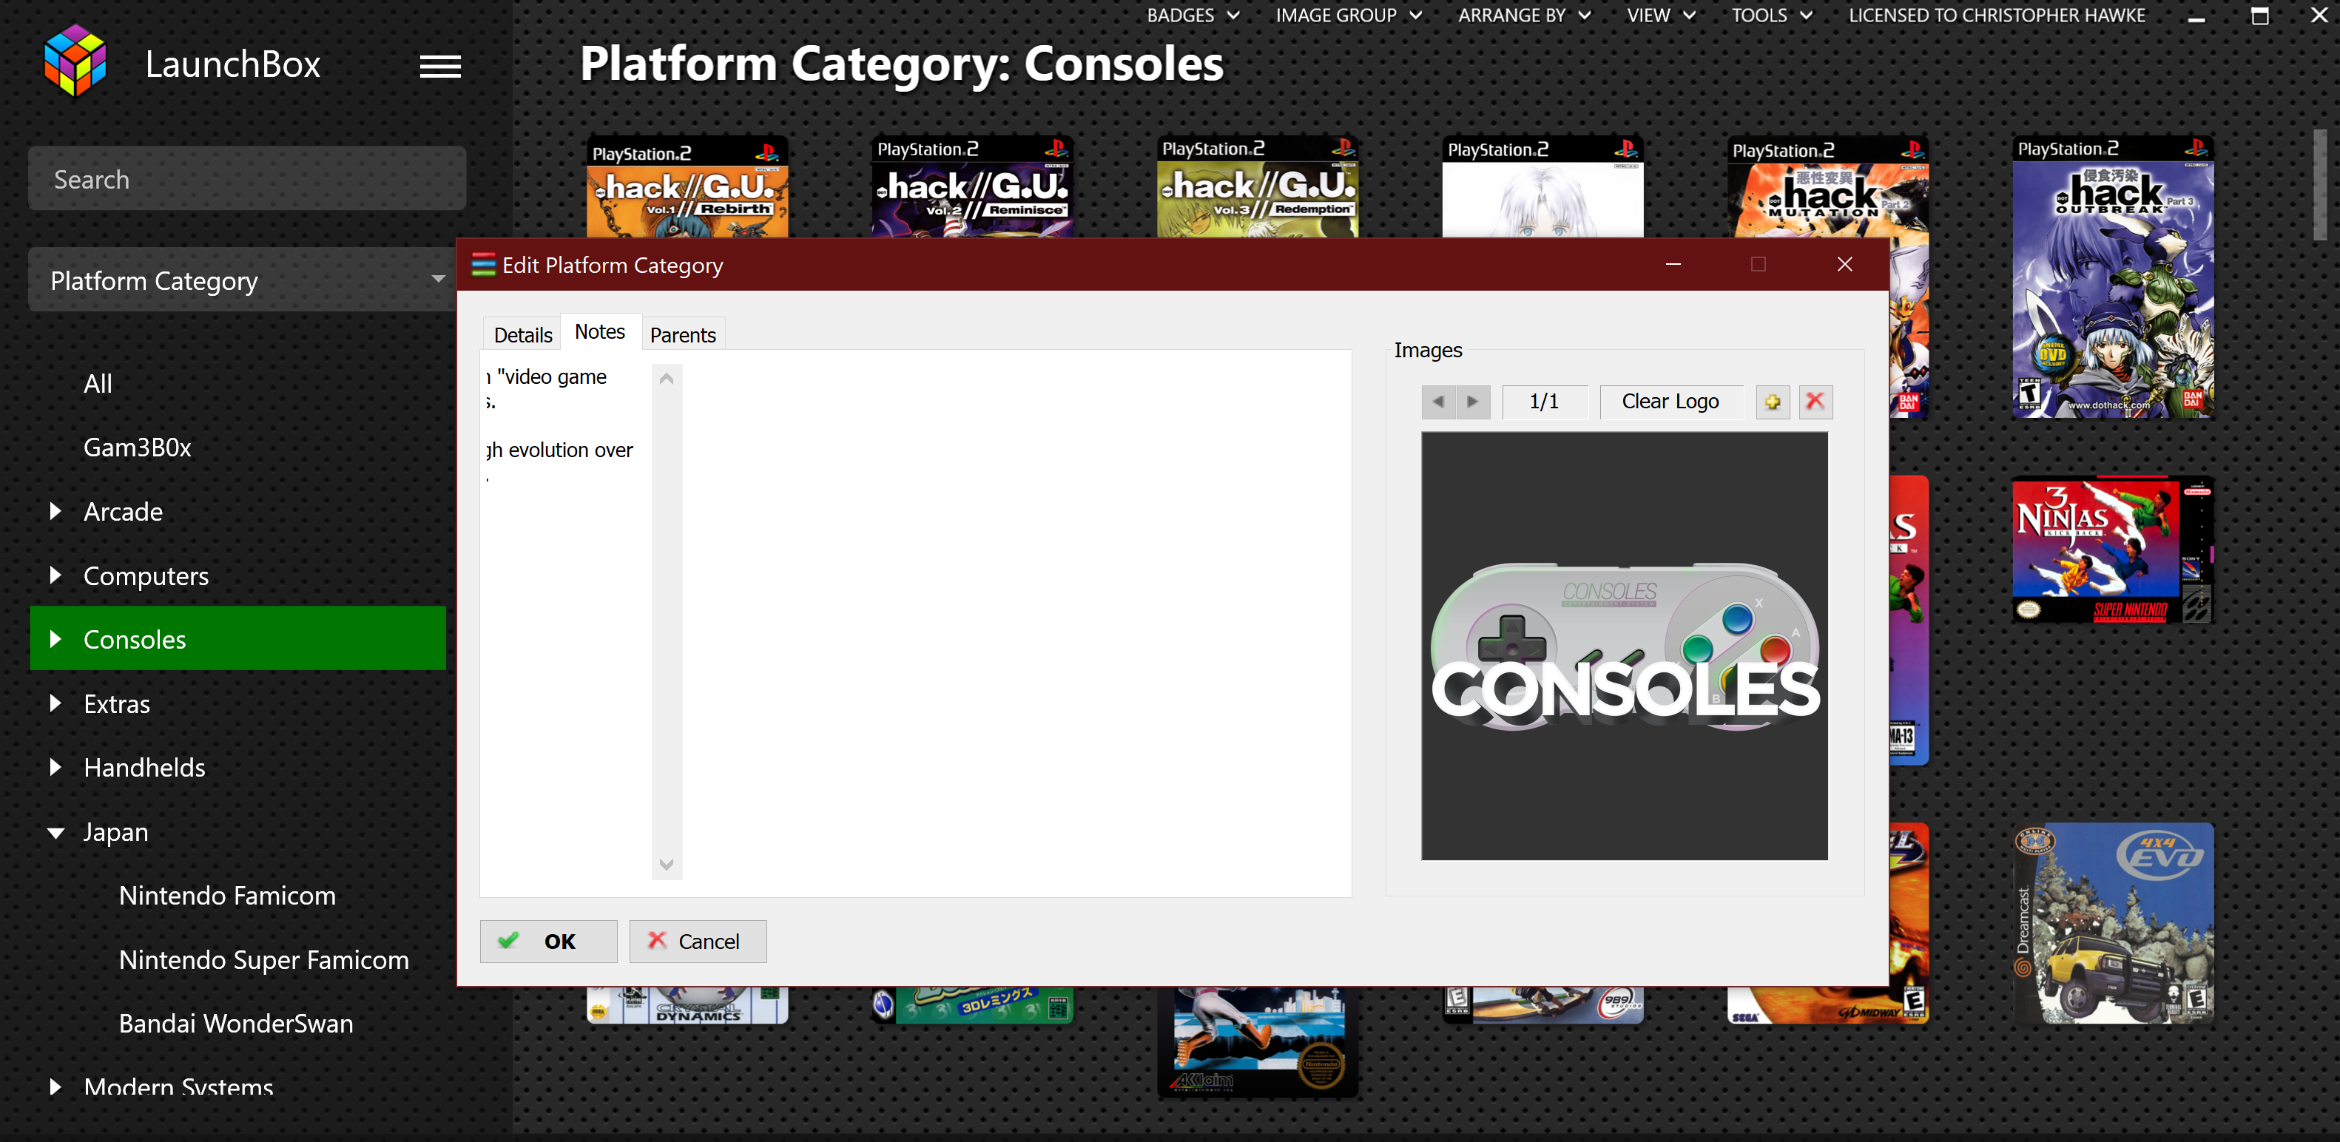Select Bandai WonderSwan platform
The height and width of the screenshot is (1142, 2340).
coord(235,1024)
